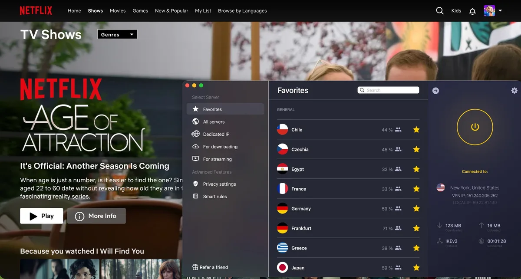Click the United States flag icon
Viewport: 521px width, 279px height.
441,187
